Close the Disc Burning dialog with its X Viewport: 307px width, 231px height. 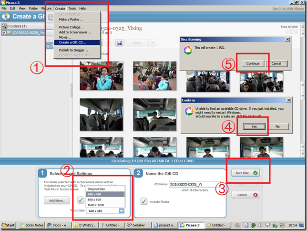287,40
